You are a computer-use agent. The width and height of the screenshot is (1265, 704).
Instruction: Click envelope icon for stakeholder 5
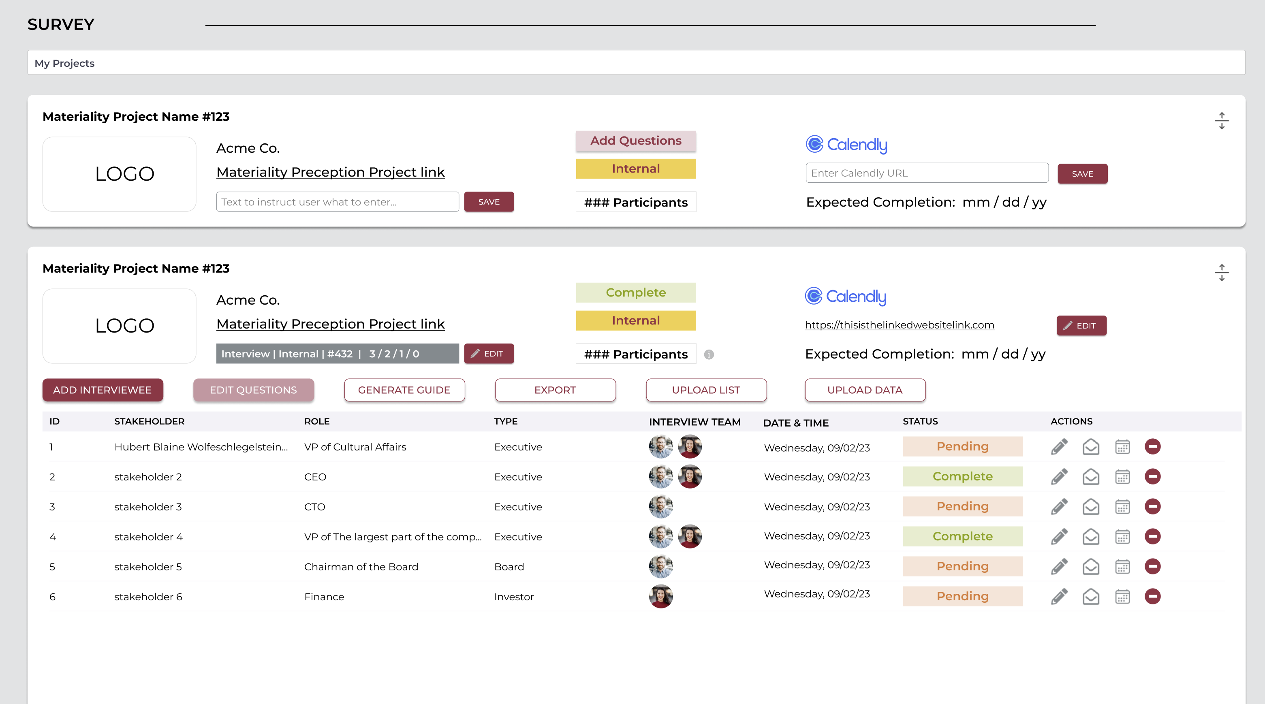coord(1091,566)
